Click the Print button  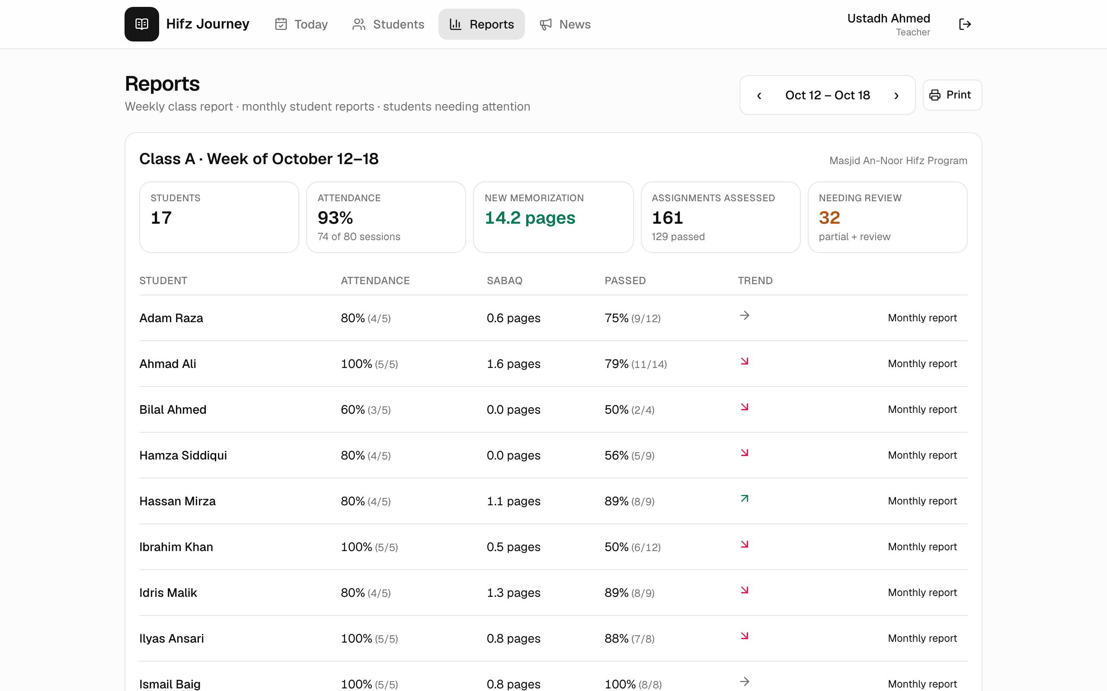(952, 95)
